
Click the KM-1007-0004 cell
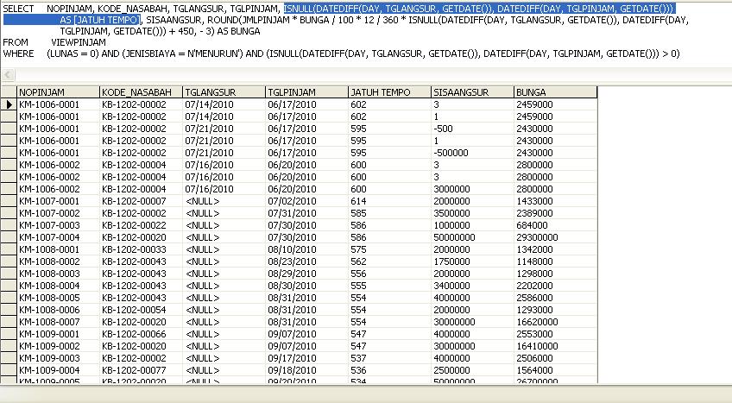[59, 237]
